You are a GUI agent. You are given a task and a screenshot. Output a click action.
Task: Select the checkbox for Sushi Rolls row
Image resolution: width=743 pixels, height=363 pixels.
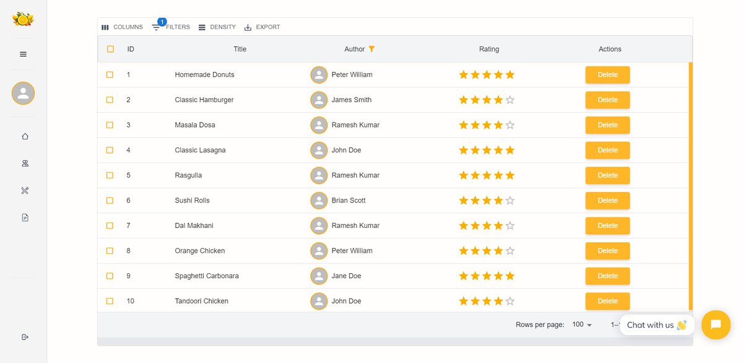tap(110, 201)
